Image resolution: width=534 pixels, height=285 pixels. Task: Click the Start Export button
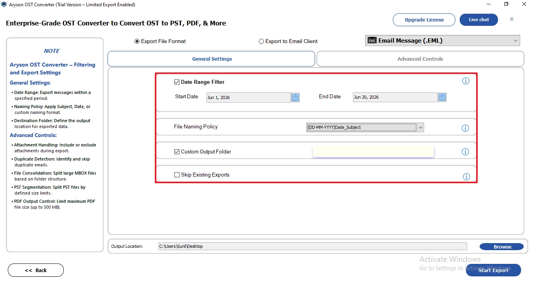(x=493, y=270)
